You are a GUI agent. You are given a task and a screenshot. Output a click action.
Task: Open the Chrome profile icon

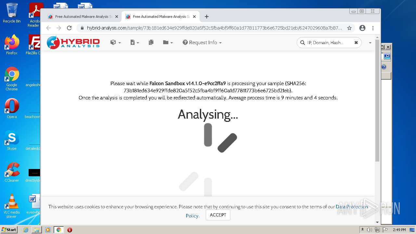pyautogui.click(x=362, y=28)
